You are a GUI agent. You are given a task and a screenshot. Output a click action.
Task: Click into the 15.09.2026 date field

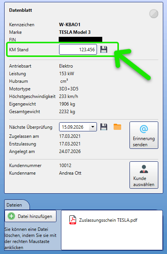click(x=74, y=127)
